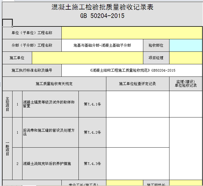
Task: Select the yellow cell beside 项目经理
Action: [x=186, y=58]
